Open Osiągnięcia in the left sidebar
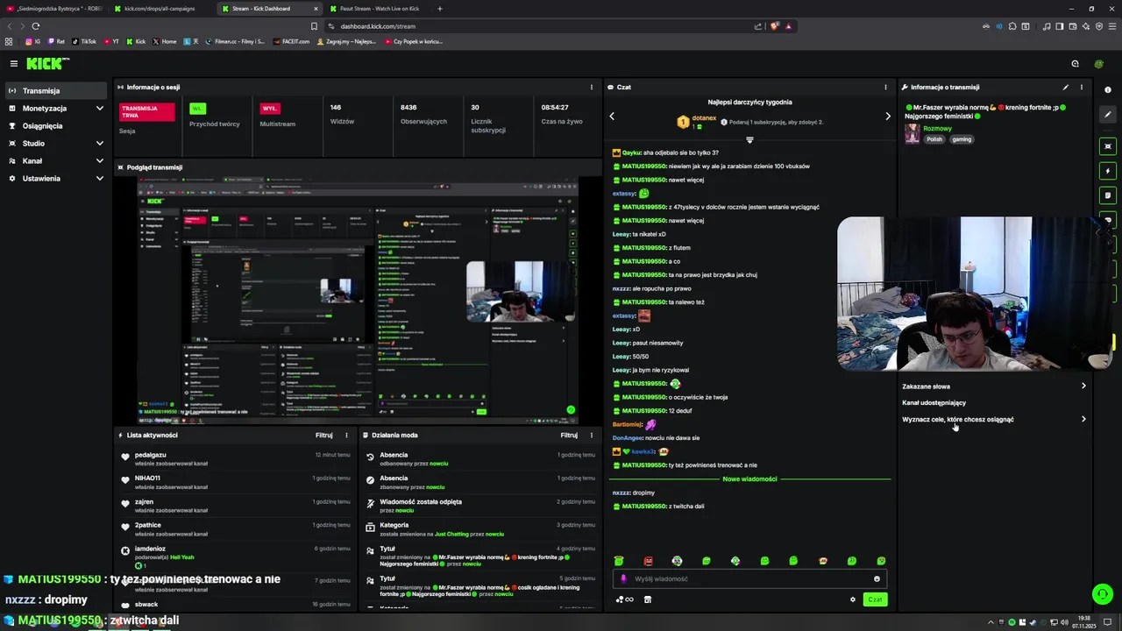The height and width of the screenshot is (631, 1122). (54, 125)
